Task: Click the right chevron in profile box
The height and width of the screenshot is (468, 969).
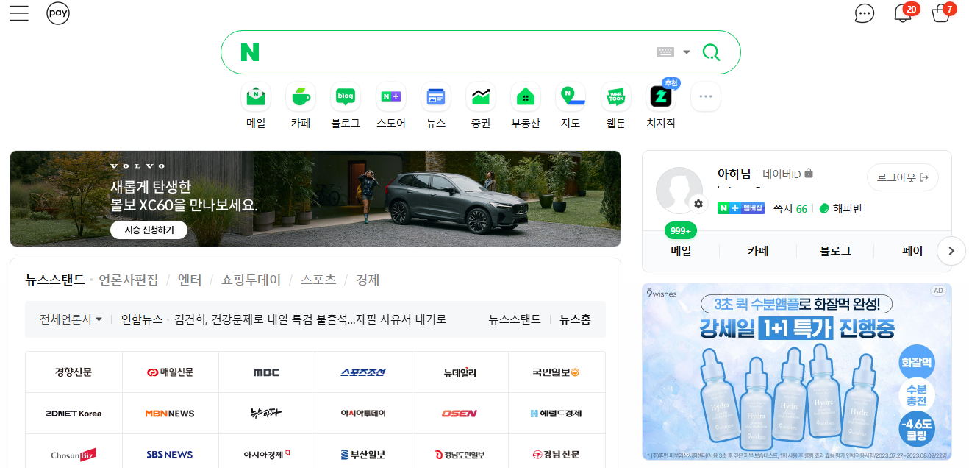Action: click(x=951, y=251)
